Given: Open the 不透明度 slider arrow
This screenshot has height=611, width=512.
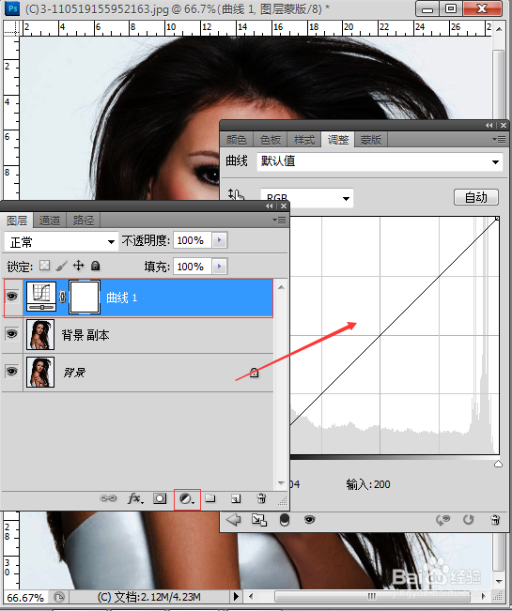Looking at the screenshot, I should pos(220,240).
